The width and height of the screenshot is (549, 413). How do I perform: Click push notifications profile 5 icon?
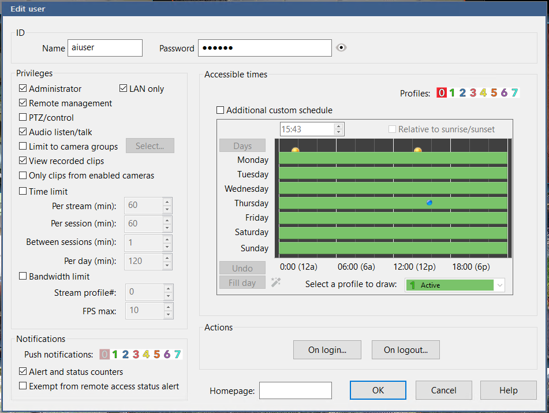click(x=156, y=355)
